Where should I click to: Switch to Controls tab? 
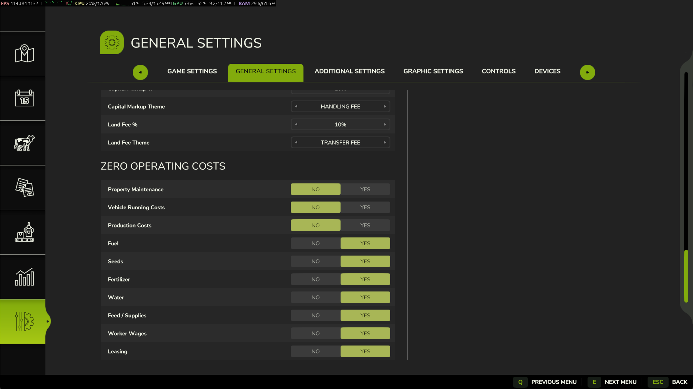[499, 71]
